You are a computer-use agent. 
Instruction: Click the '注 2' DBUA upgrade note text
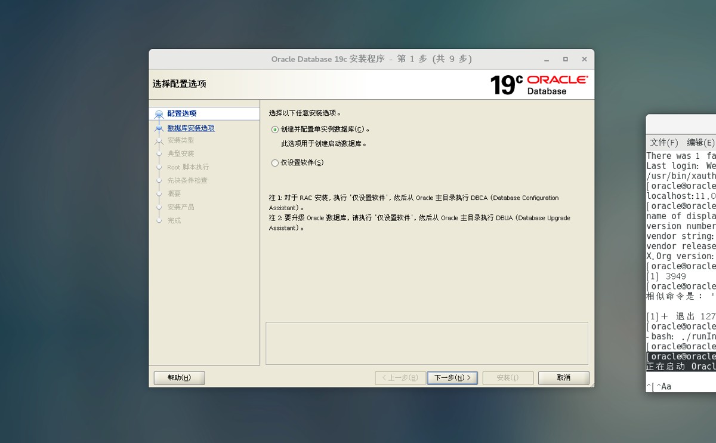[x=419, y=223]
